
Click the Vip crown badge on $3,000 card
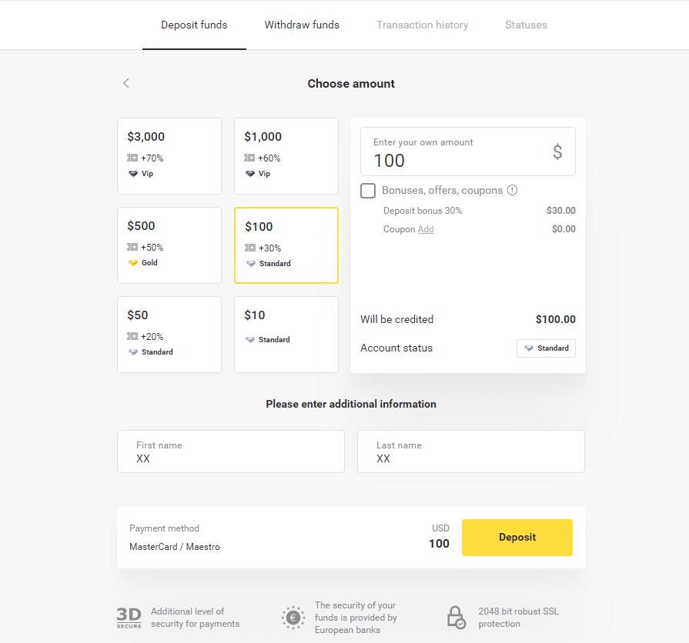pyautogui.click(x=135, y=174)
